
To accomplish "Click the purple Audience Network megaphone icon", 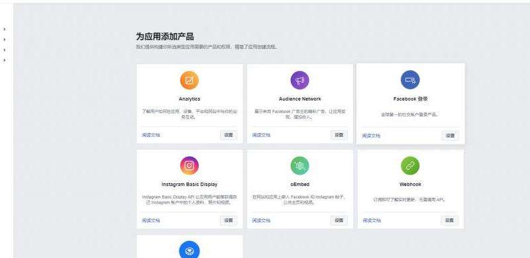I will tap(300, 80).
